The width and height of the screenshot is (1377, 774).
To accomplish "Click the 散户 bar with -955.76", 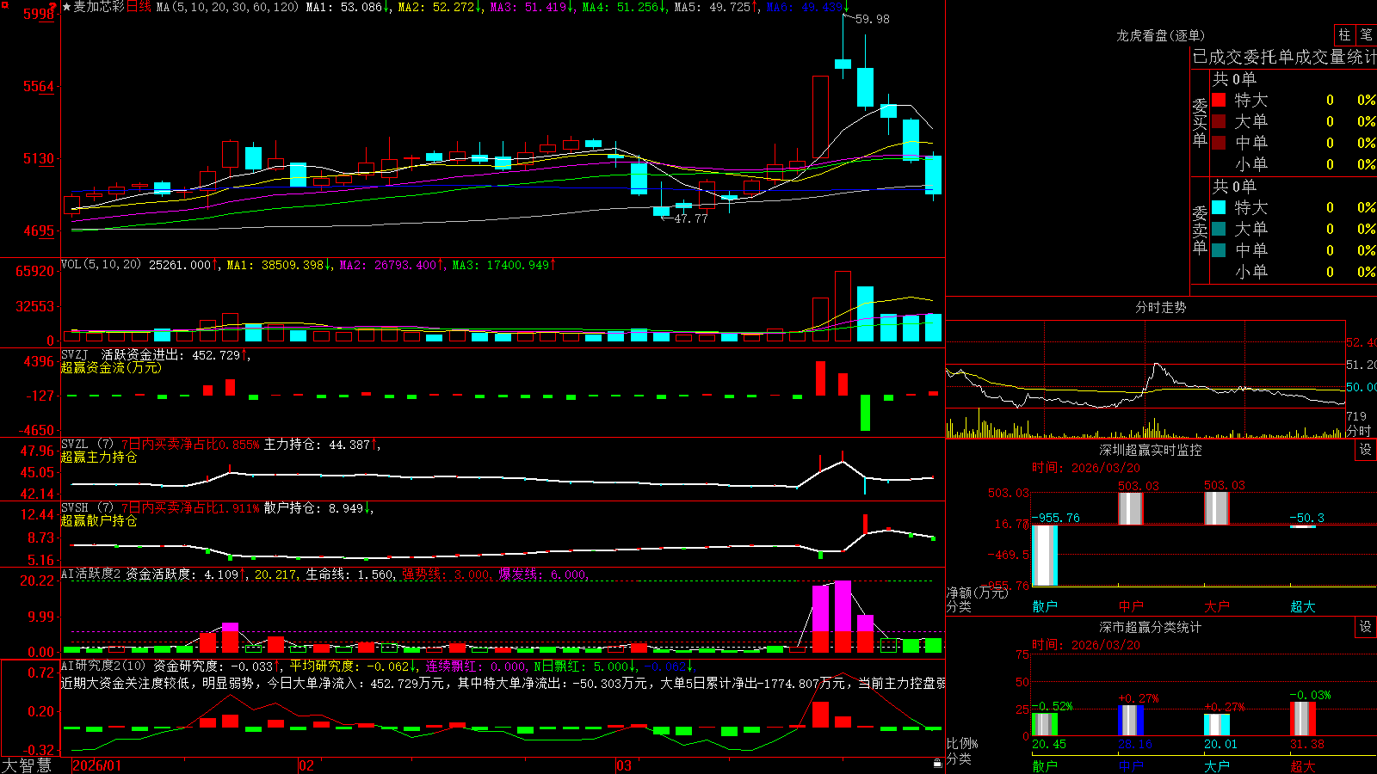I will pos(1045,556).
